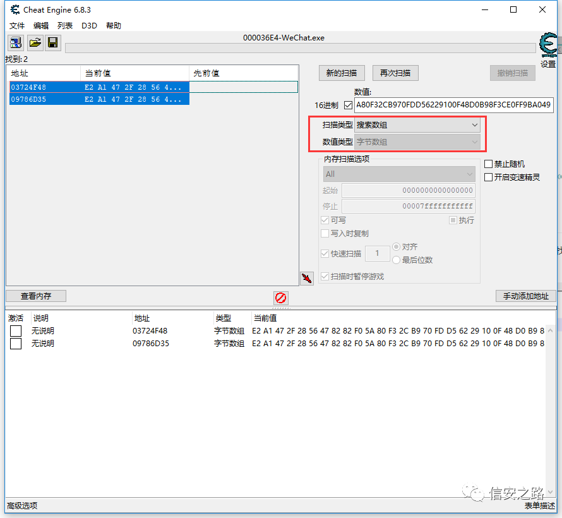
Task: Click 无说明 description of 03724F48 row
Action: point(43,331)
